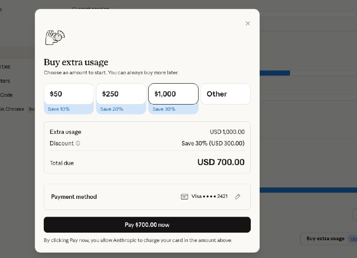Image resolution: width=357 pixels, height=258 pixels.
Task: Select the $50 amount option
Action: point(69,94)
